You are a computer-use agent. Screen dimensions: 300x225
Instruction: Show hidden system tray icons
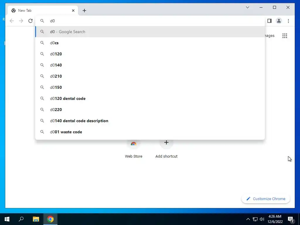pyautogui.click(x=248, y=219)
